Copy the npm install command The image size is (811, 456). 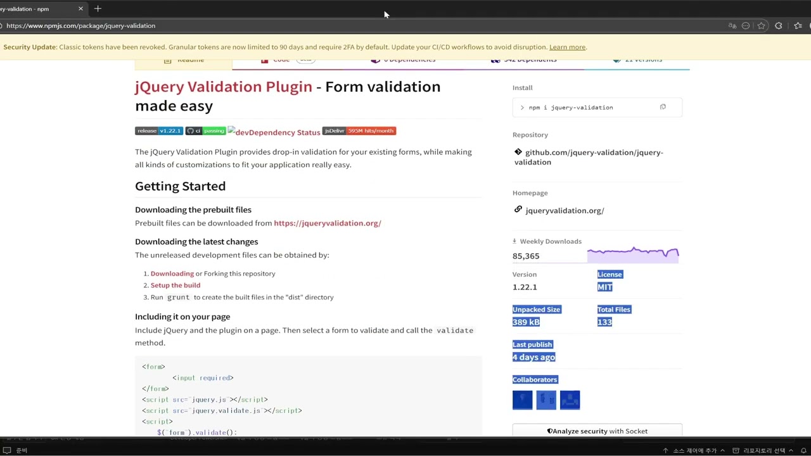[663, 107]
